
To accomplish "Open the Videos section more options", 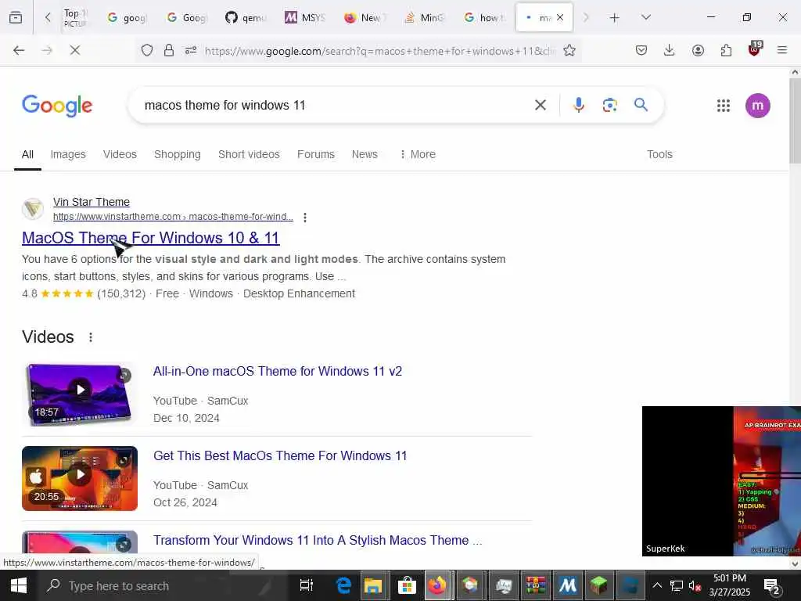I will pyautogui.click(x=91, y=337).
